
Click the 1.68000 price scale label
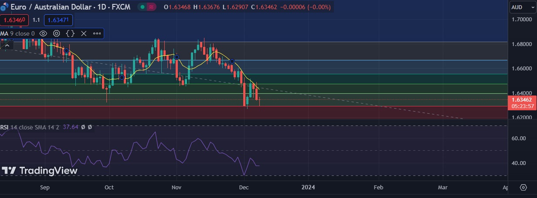click(522, 44)
